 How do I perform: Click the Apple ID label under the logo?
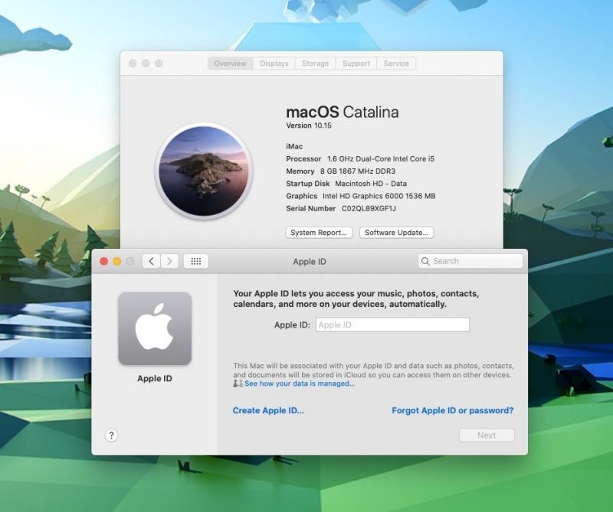pyautogui.click(x=155, y=378)
